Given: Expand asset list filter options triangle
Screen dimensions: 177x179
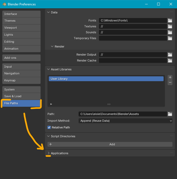Looking at the screenshot, I should (51, 104).
